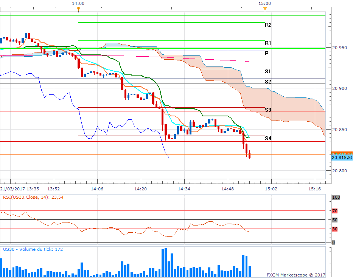
Task: Select the S1 support level label
Action: (268, 71)
